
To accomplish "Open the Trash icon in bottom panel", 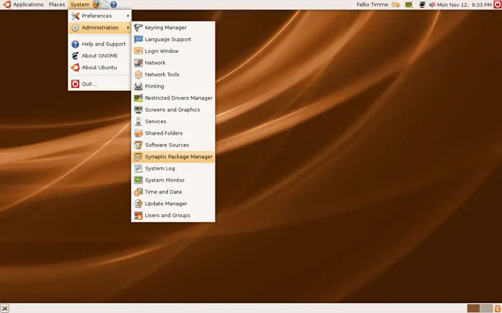I will [497, 308].
